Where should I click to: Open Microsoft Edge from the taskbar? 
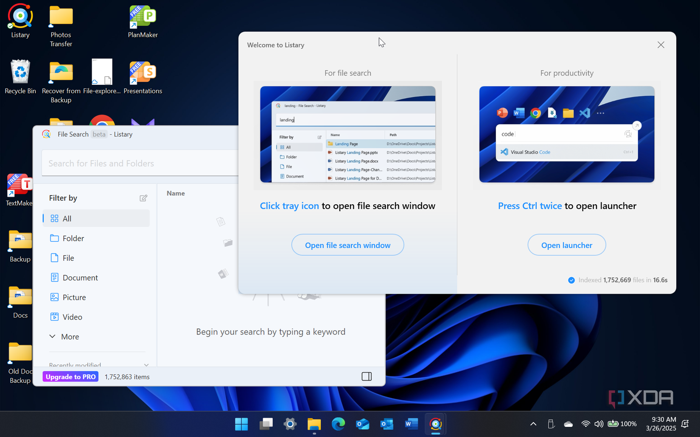pyautogui.click(x=338, y=423)
